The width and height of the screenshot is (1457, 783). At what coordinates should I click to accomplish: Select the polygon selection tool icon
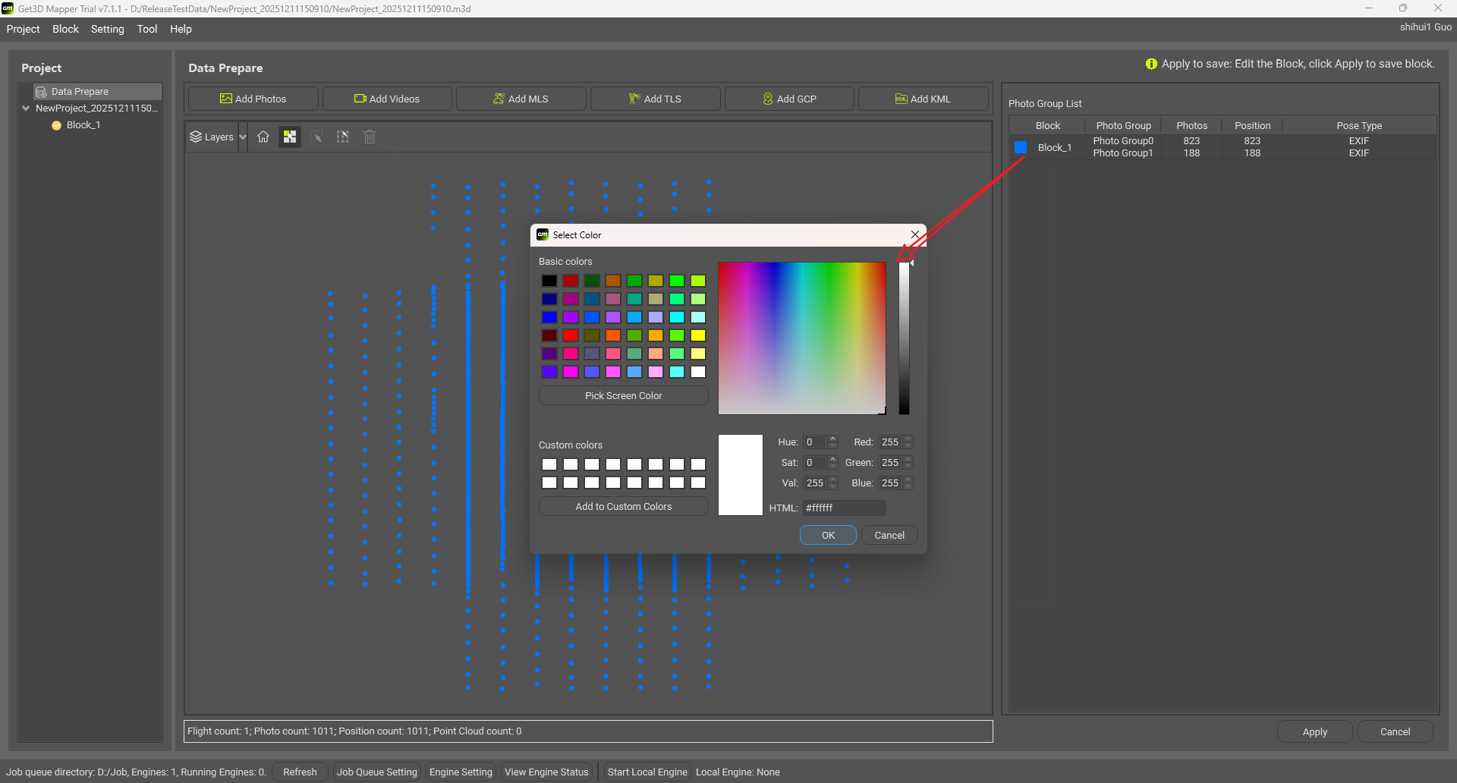(x=343, y=137)
